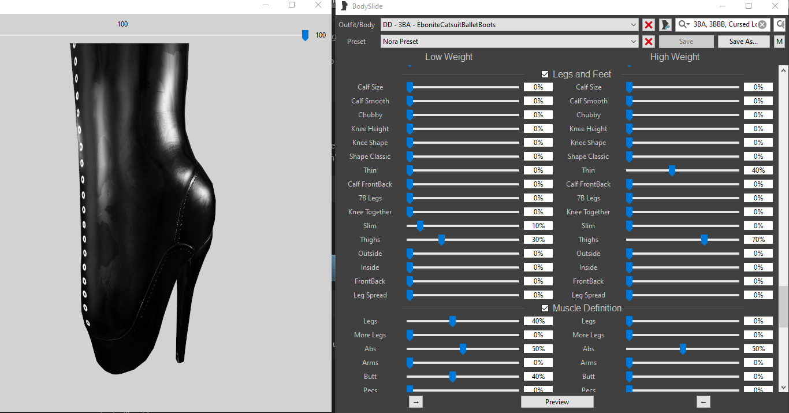
Task: Copy low weight to high with right arrow
Action: [x=415, y=402]
